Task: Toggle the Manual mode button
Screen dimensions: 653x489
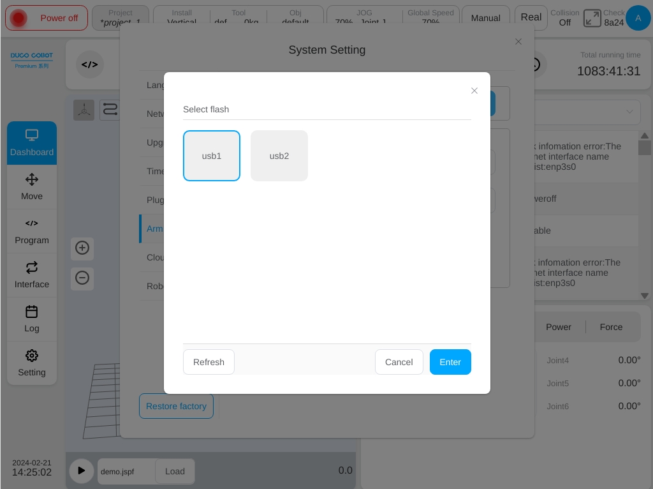Action: [485, 18]
